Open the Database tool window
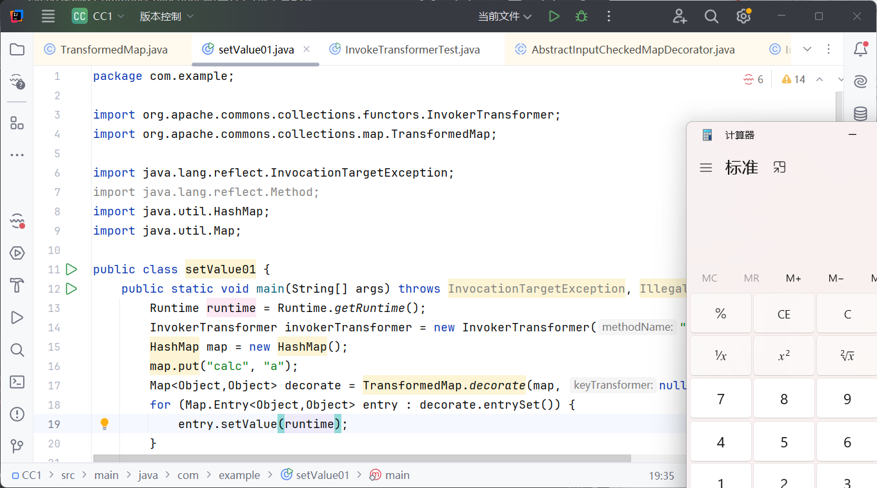Image resolution: width=877 pixels, height=488 pixels. tap(860, 114)
